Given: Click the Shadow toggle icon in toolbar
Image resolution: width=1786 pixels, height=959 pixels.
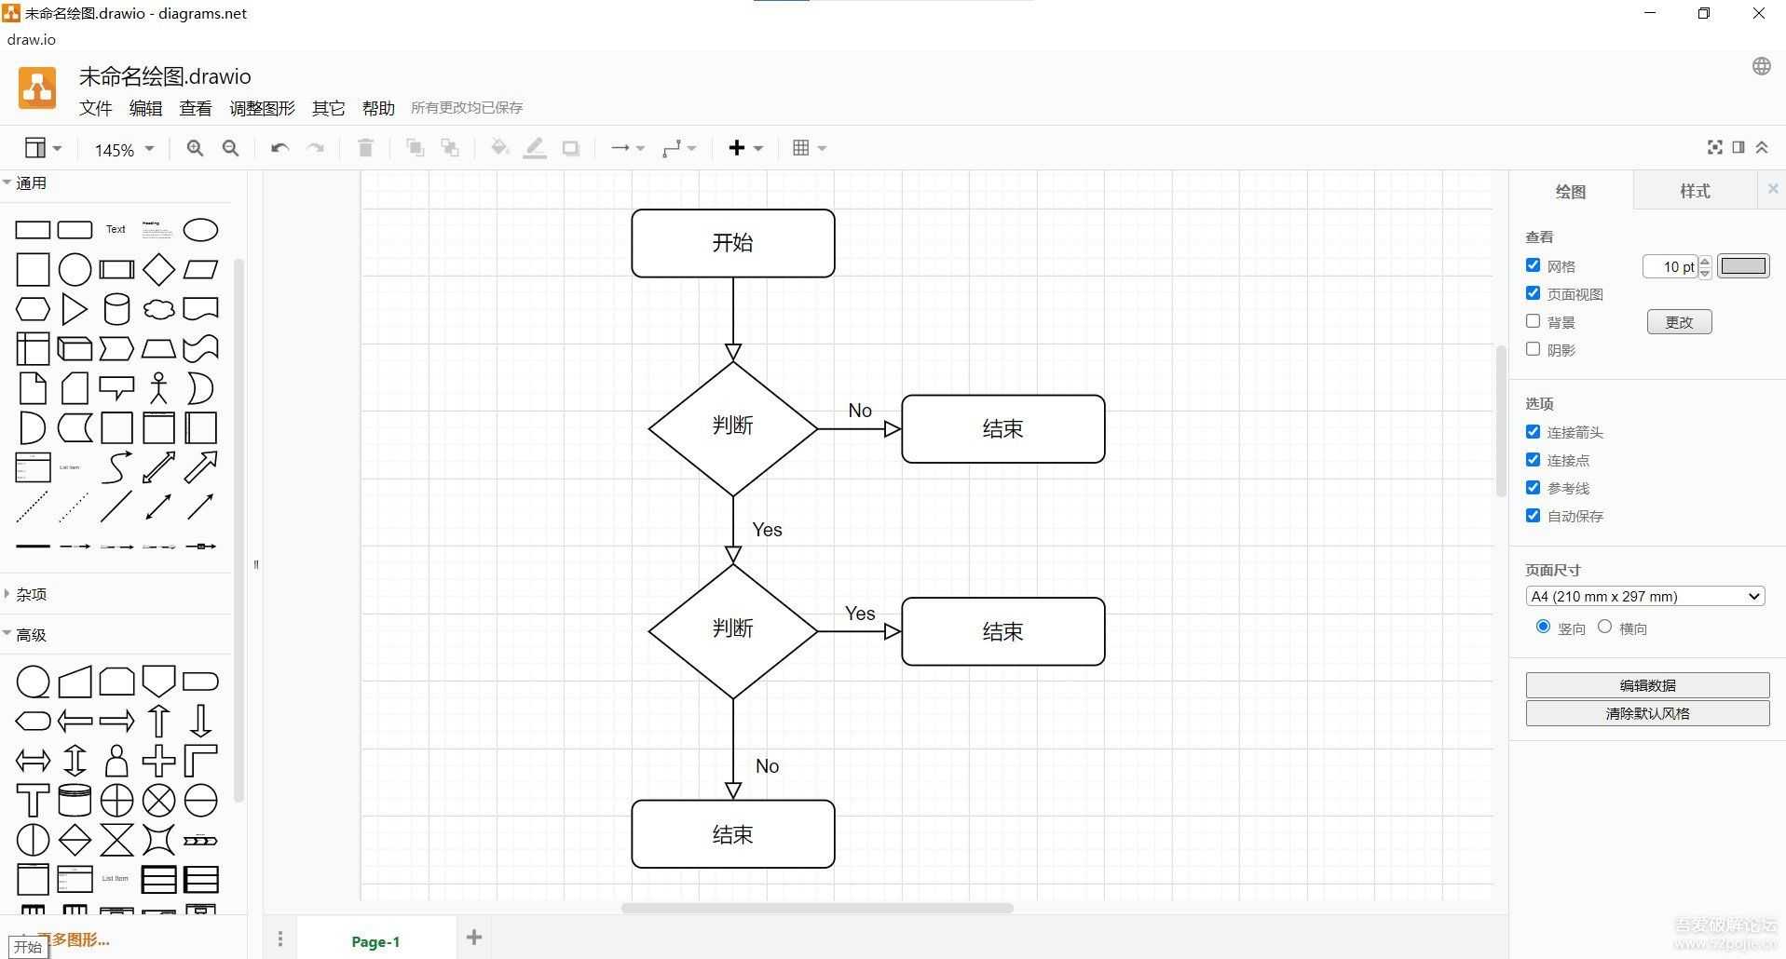Looking at the screenshot, I should [x=570, y=147].
